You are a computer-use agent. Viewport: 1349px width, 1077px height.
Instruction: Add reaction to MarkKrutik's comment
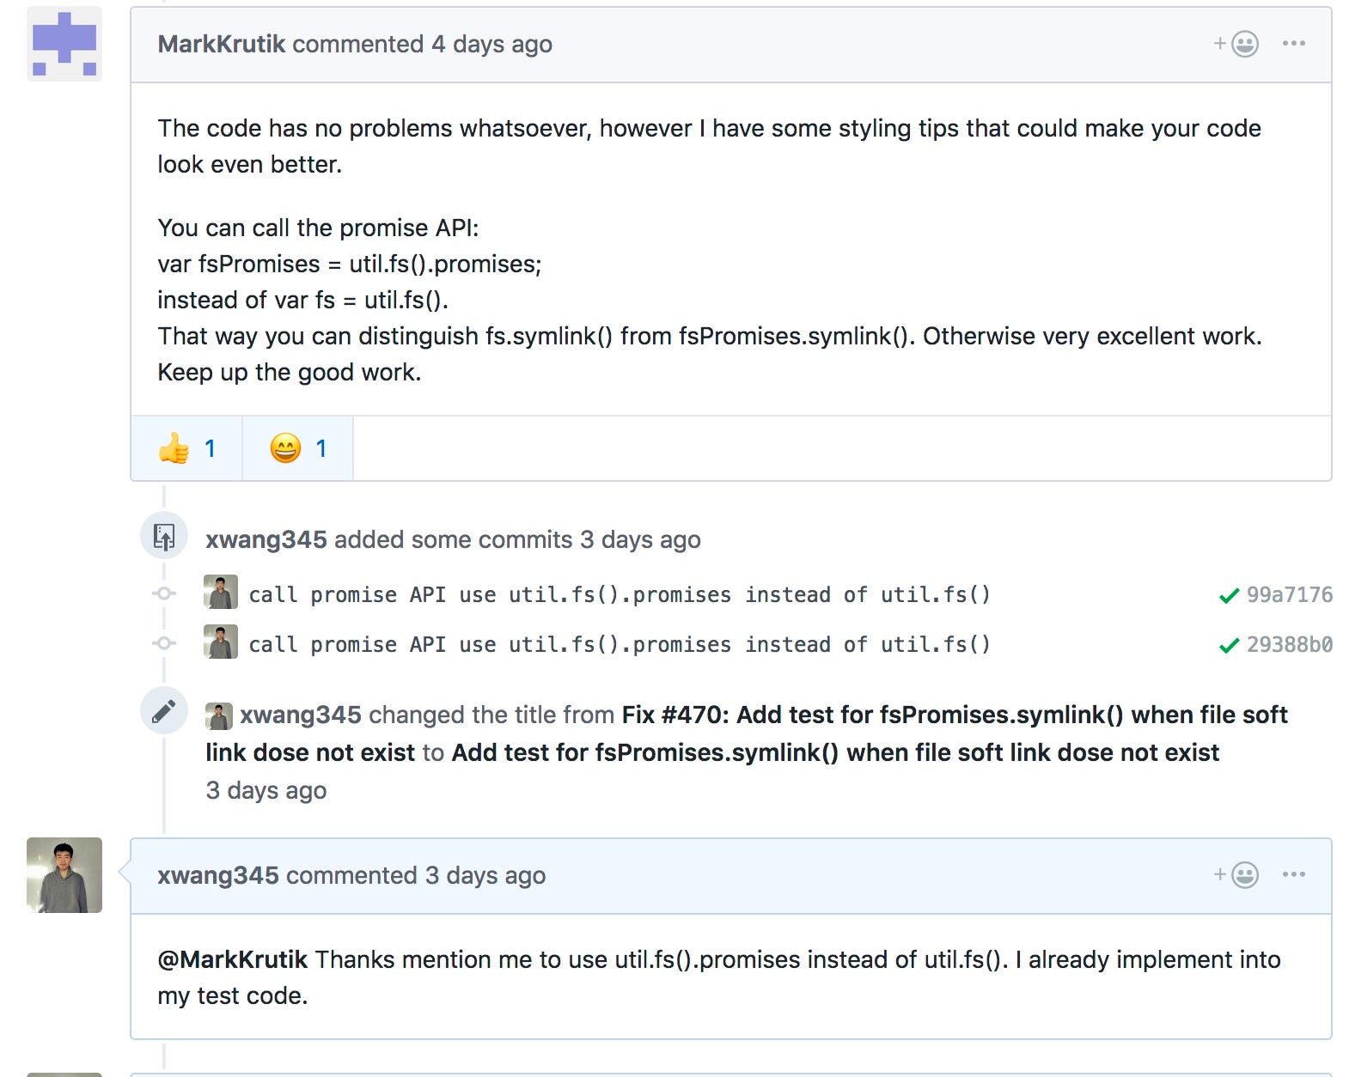[x=1236, y=44]
